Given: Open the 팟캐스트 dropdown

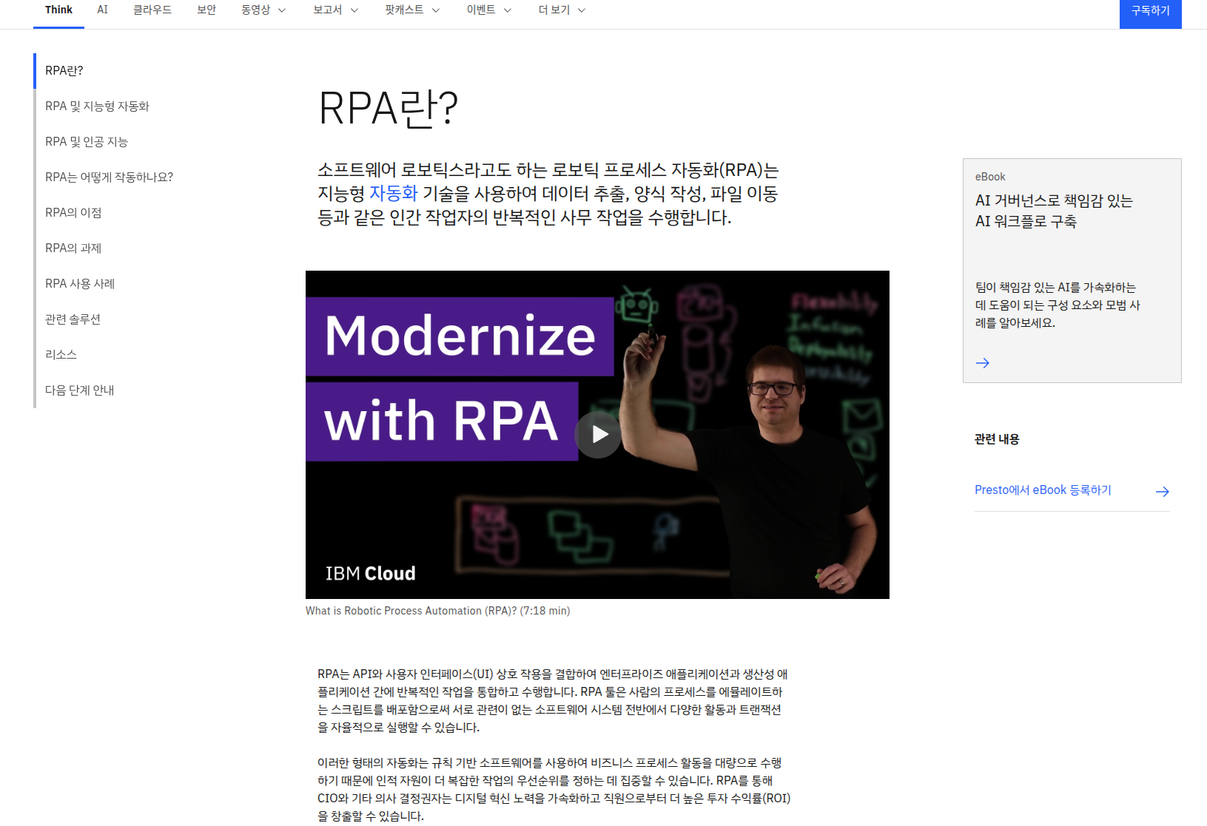Looking at the screenshot, I should 411,10.
